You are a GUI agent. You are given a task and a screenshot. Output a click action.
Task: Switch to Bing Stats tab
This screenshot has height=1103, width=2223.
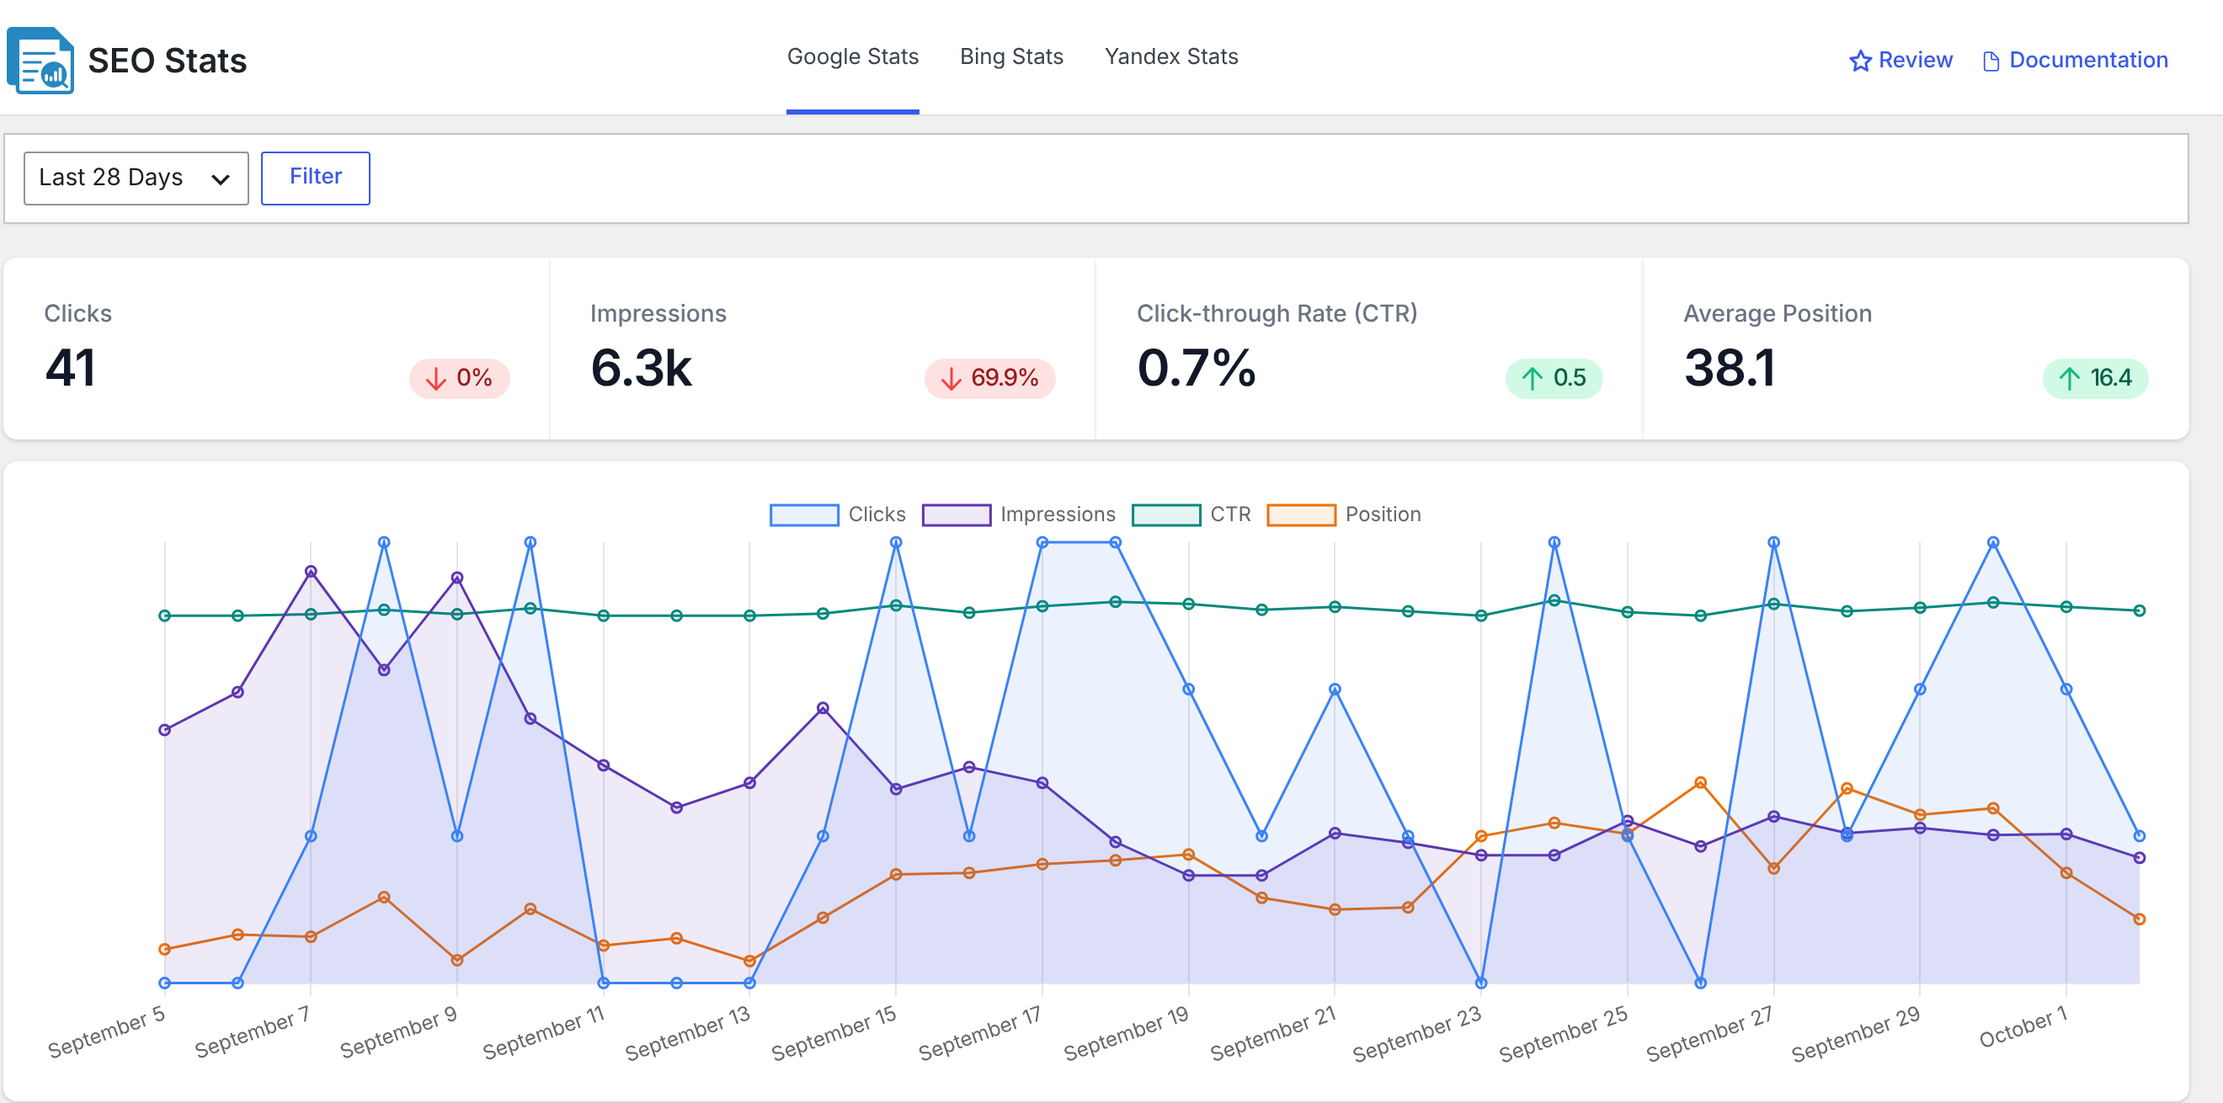click(1011, 57)
